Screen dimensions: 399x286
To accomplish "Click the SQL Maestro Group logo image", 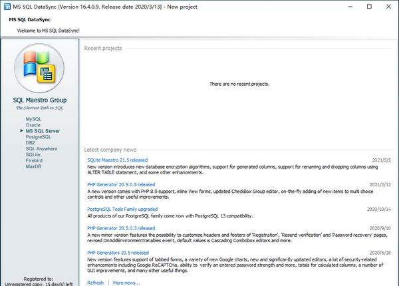I will tap(39, 68).
